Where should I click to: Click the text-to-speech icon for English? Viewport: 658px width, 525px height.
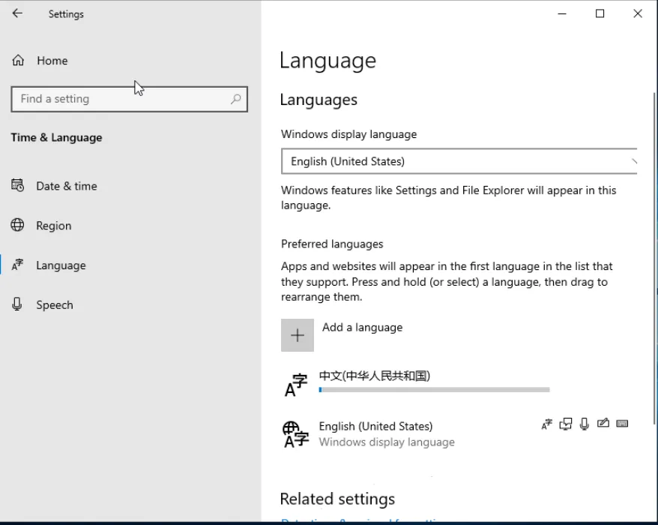pos(565,424)
